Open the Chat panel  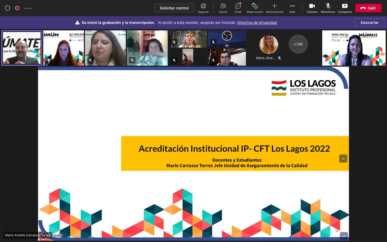(238, 8)
